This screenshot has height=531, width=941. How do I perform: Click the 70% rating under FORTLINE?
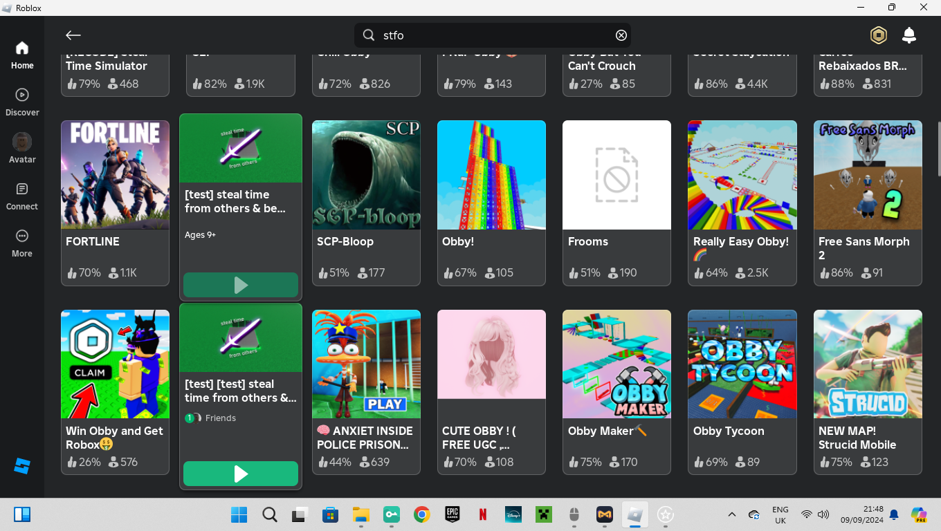coord(84,272)
